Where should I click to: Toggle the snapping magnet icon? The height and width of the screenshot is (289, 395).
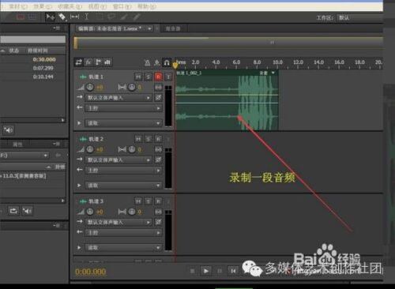[x=167, y=62]
